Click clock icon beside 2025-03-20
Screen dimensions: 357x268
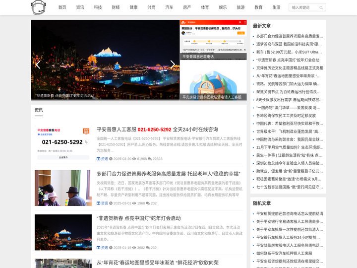tap(111, 159)
